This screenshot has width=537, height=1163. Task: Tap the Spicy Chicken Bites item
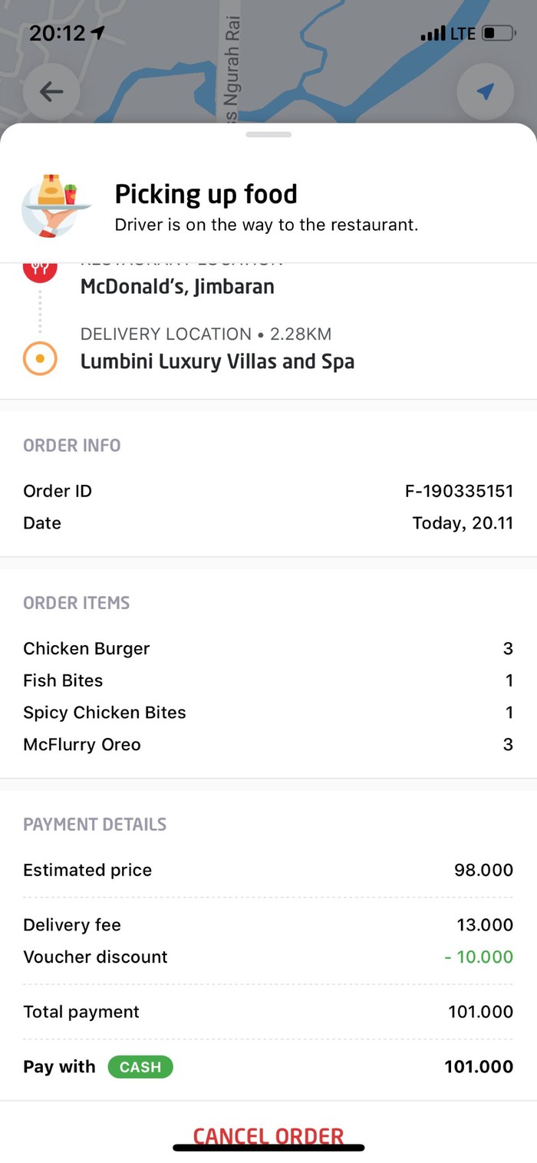click(x=104, y=713)
